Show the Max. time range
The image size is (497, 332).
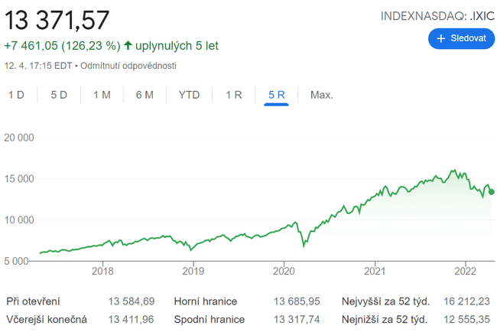[x=321, y=95]
